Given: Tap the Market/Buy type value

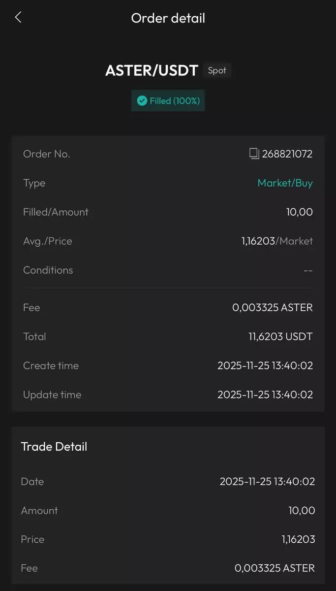Looking at the screenshot, I should (285, 183).
